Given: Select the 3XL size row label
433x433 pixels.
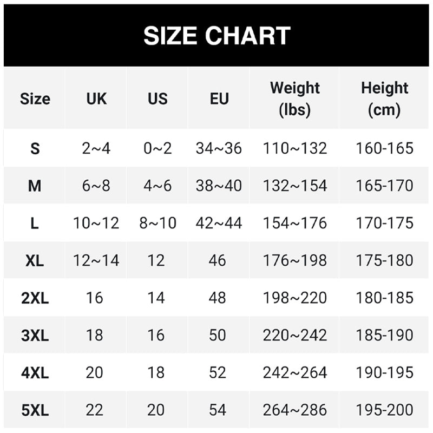Looking at the screenshot, I should coord(35,335).
